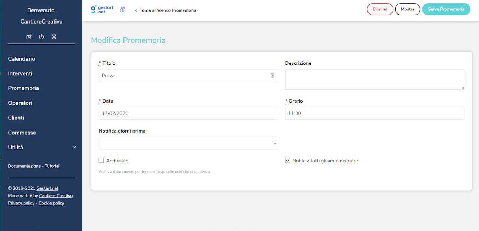
Task: Click the Orario time field
Action: 374,113
